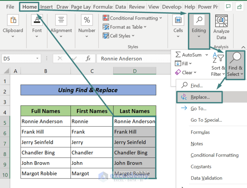The height and width of the screenshot is (188, 247).
Task: Open the Review ribbon tab
Action: [x=137, y=7]
